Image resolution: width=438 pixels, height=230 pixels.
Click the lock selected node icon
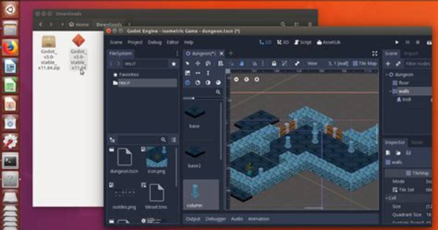pyautogui.click(x=274, y=64)
